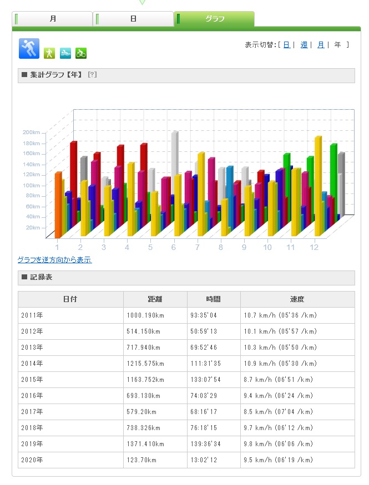Switch to the 月 tab
Screen dimensions: 369x485
pyautogui.click(x=52, y=19)
